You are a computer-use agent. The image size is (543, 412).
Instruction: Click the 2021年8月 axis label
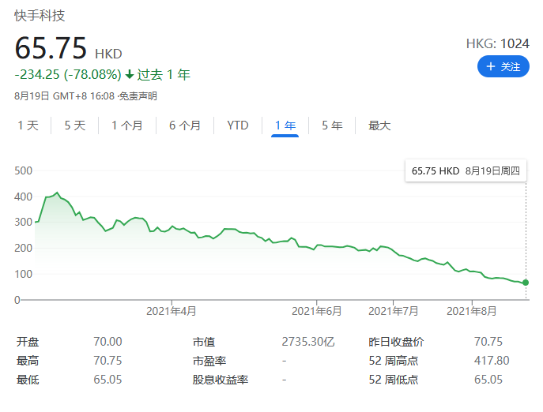[471, 311]
